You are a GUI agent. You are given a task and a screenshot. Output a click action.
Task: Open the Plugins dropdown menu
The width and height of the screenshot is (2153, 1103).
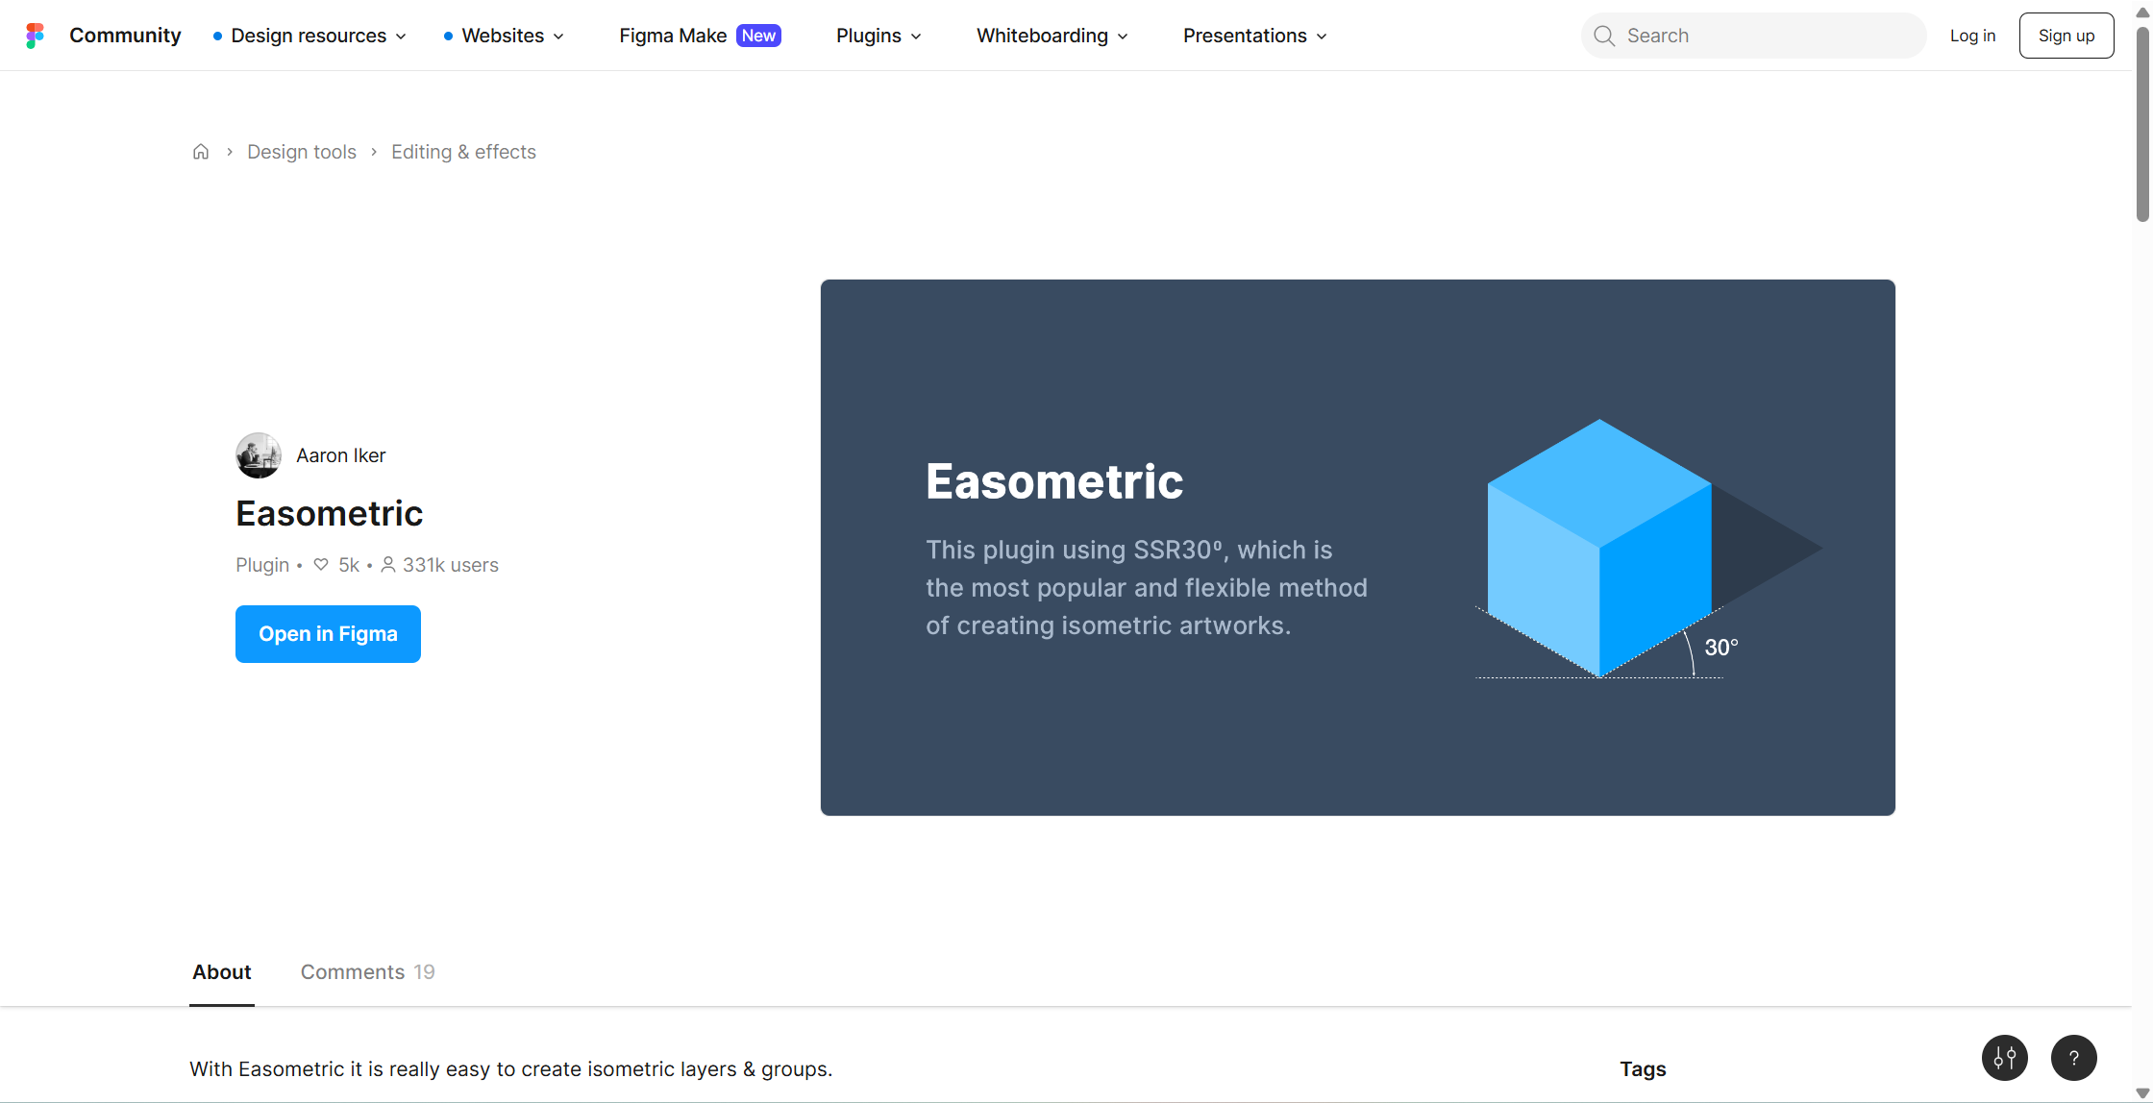(x=879, y=36)
